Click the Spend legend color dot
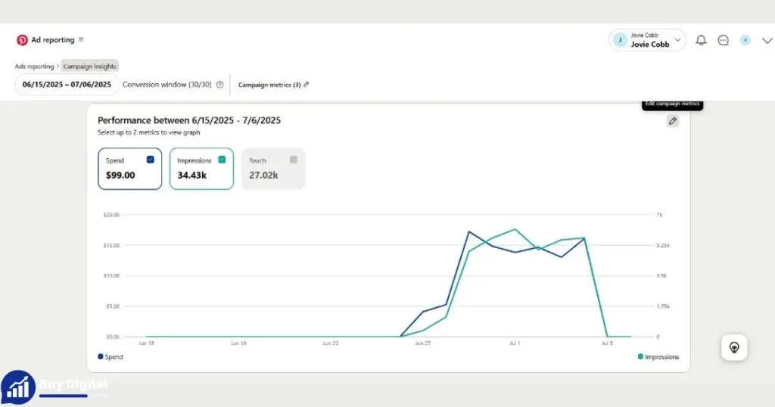The width and height of the screenshot is (775, 407). [101, 356]
